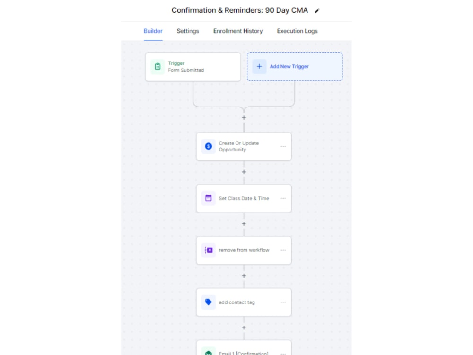Click the plus below add contact tag
Screen dimensions: 473x355
(244, 328)
